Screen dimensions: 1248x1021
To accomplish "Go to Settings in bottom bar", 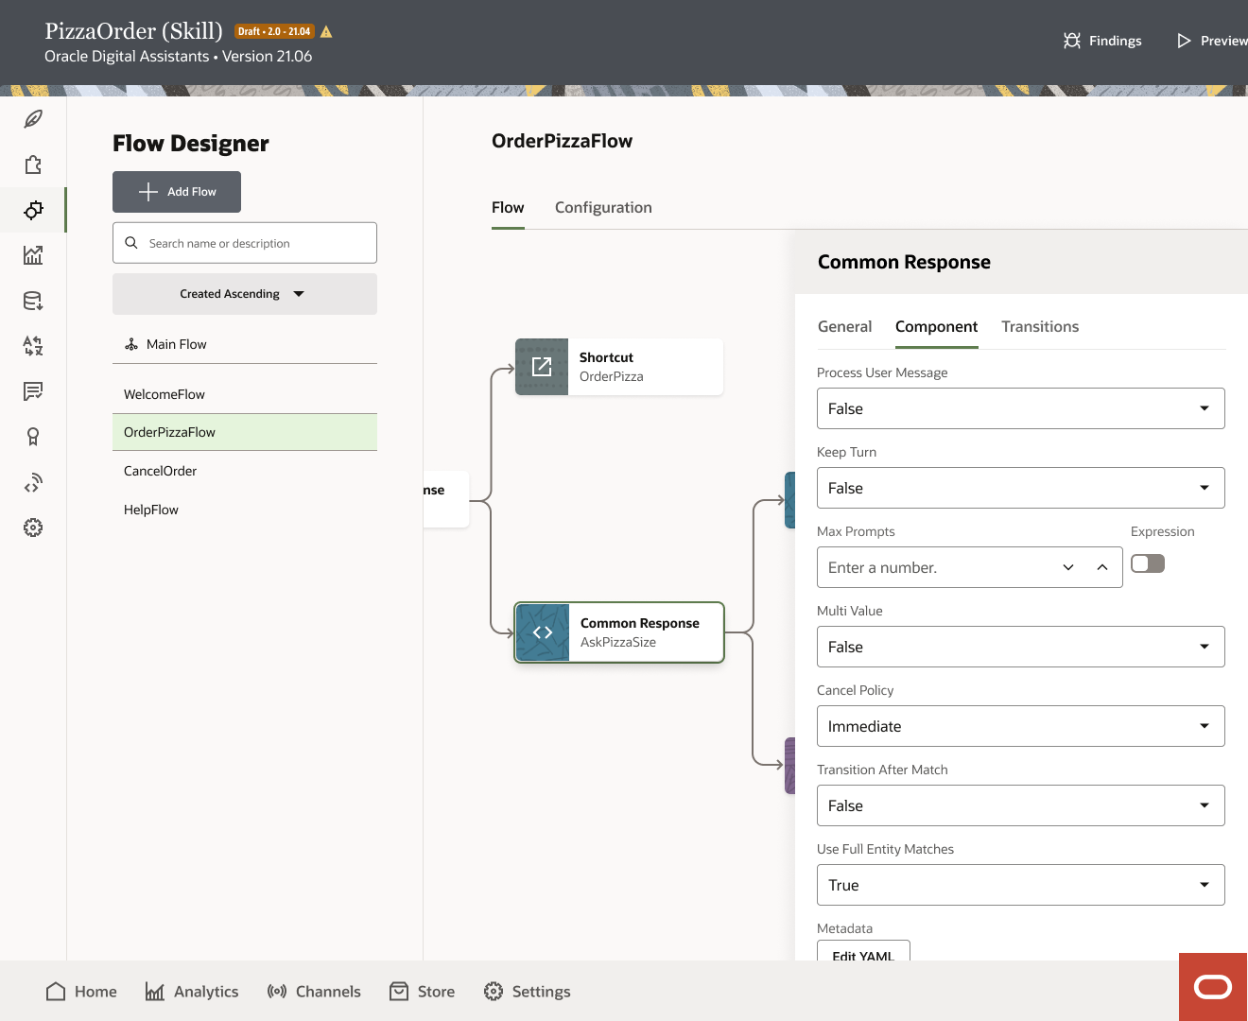I will pyautogui.click(x=527, y=991).
